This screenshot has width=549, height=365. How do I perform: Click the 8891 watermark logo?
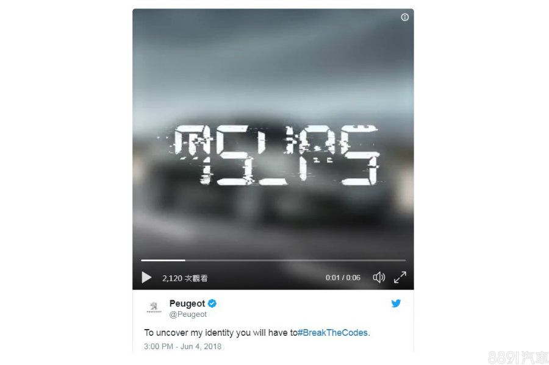(518, 357)
